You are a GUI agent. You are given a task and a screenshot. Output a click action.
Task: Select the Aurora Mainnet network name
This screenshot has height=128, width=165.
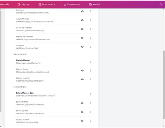tap(22, 19)
